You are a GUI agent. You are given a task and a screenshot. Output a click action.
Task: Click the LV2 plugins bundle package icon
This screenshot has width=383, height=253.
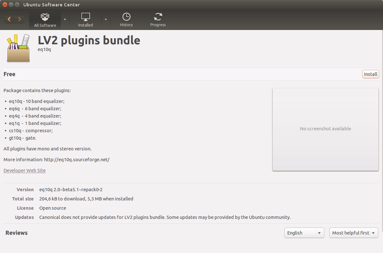(x=18, y=48)
